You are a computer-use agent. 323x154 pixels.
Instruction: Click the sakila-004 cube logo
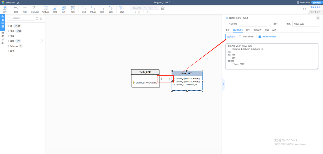pyautogui.click(x=3, y=2)
